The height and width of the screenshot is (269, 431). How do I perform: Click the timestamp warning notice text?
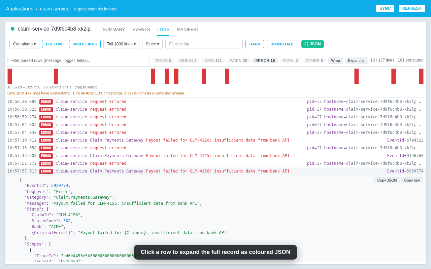(x=96, y=93)
